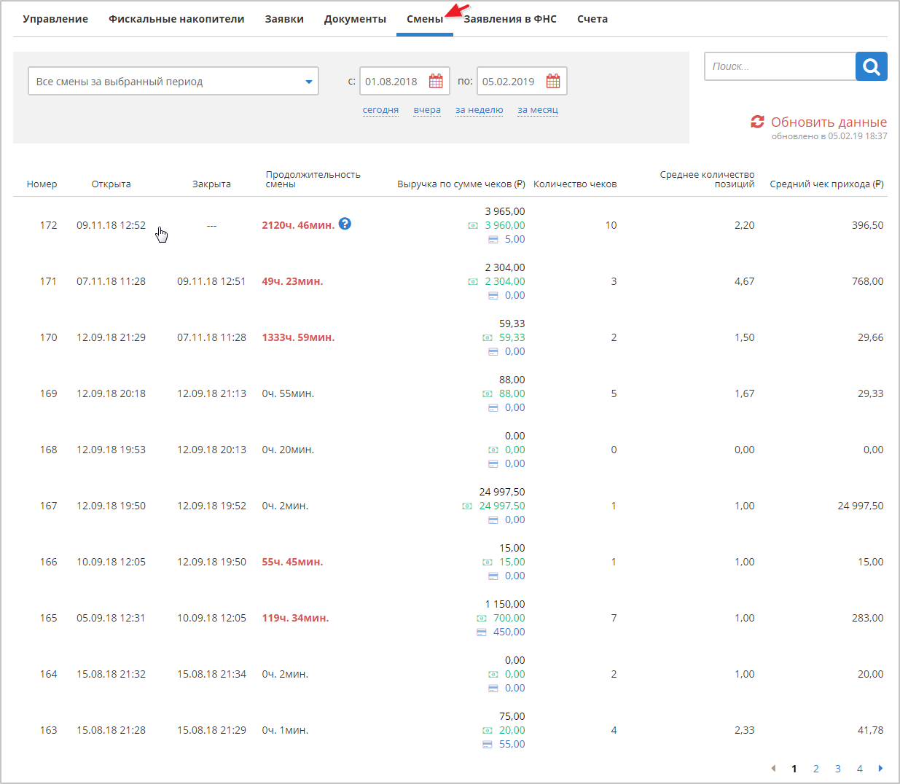Click the start date field 01.08.2018
This screenshot has height=784, width=900.
point(392,82)
